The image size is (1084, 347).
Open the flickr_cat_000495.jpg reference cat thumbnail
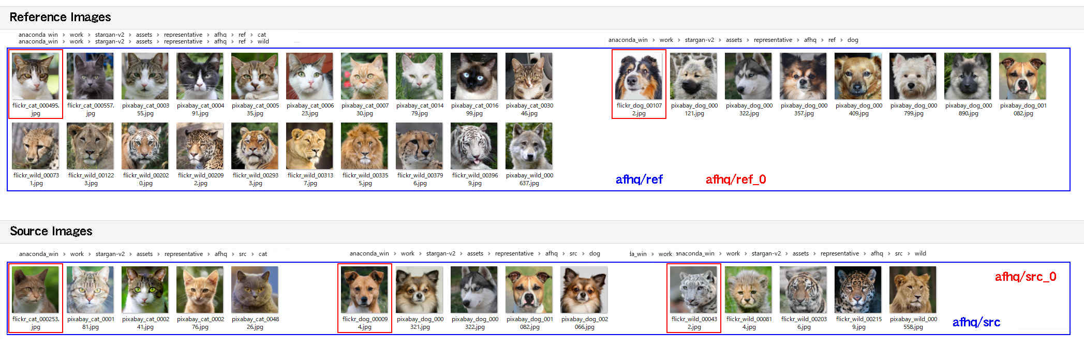35,77
